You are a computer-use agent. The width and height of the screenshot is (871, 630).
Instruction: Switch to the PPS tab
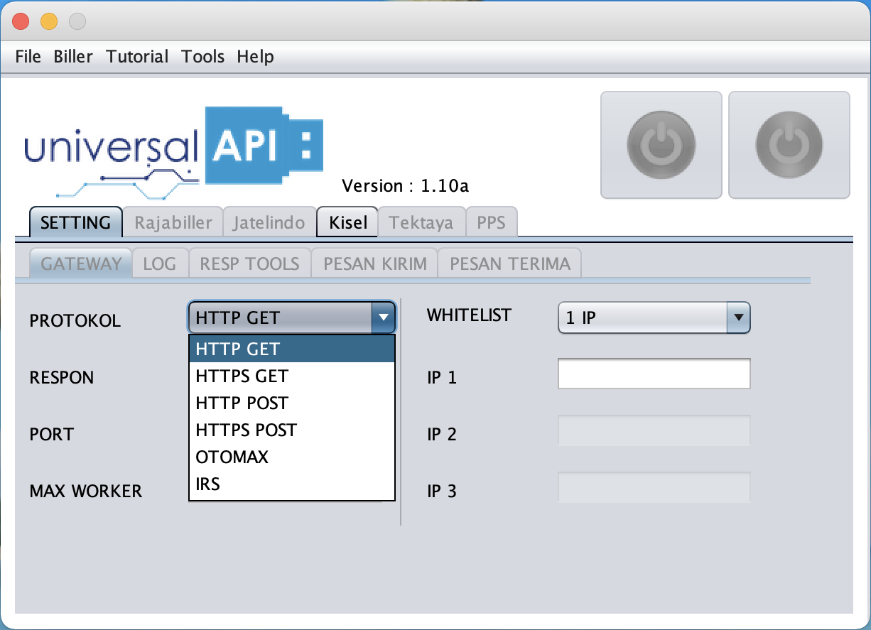(x=492, y=222)
